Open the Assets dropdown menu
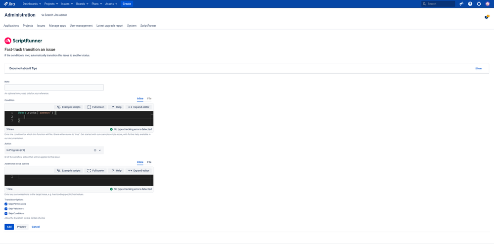The width and height of the screenshot is (494, 244). [111, 4]
